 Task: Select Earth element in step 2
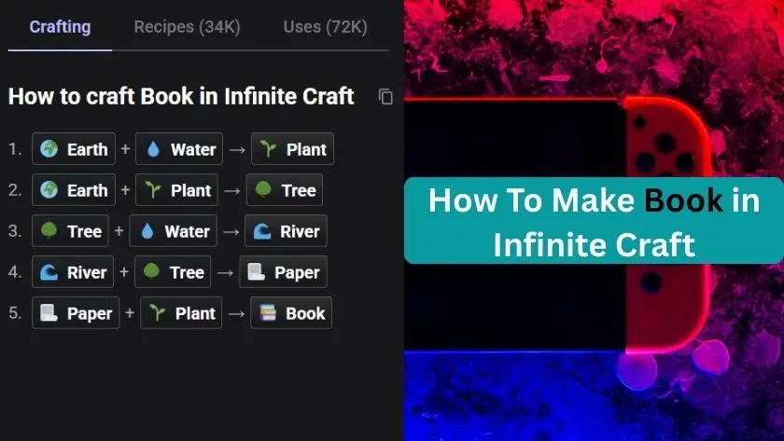74,190
